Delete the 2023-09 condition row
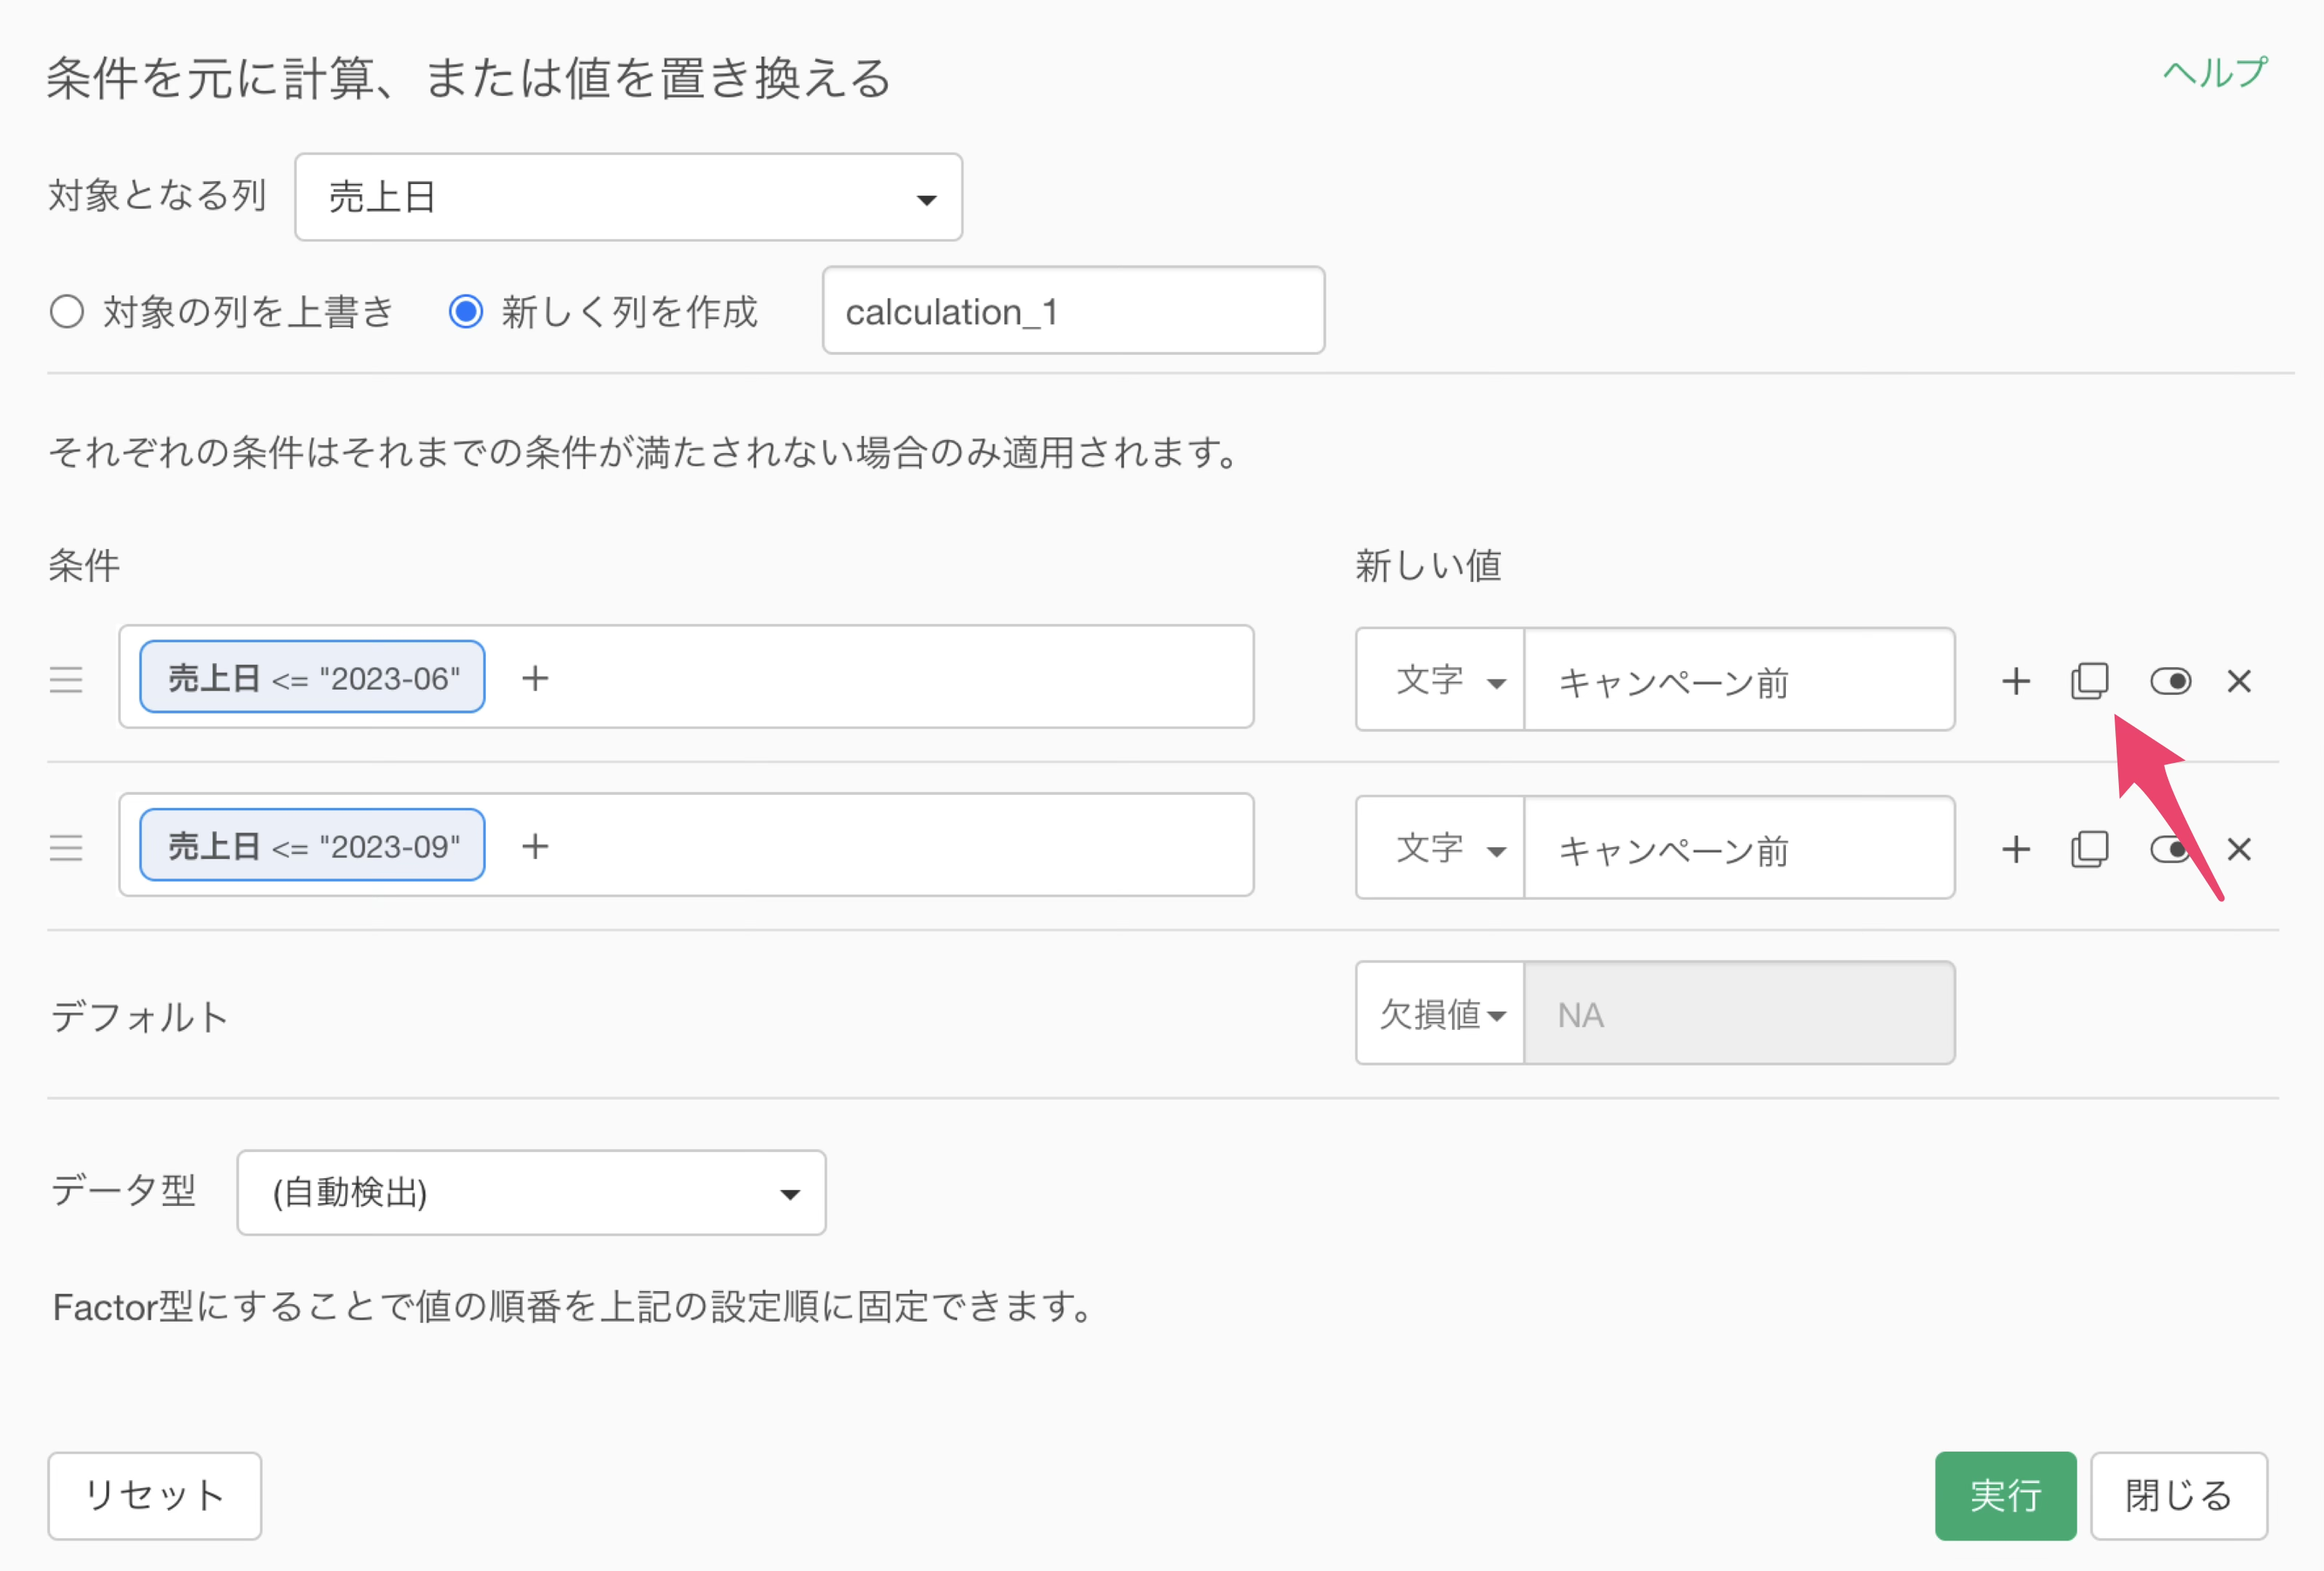 [2239, 849]
